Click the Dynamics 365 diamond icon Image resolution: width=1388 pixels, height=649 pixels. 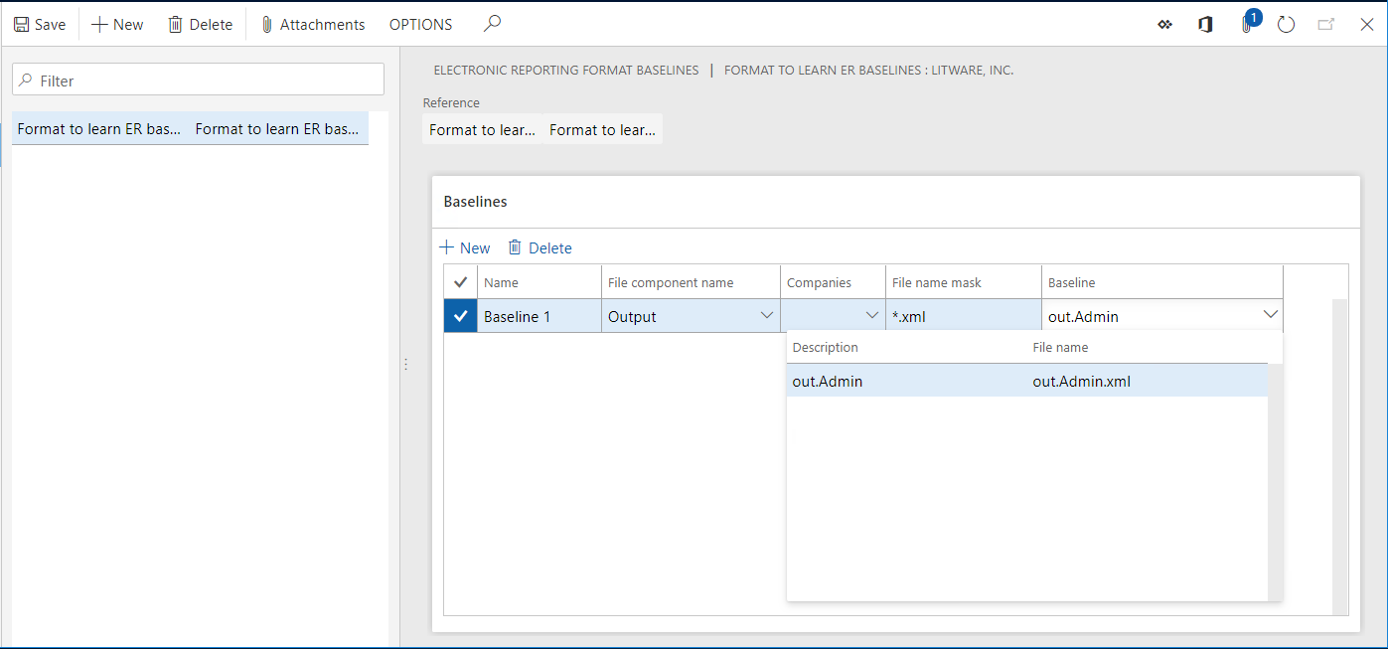click(1164, 24)
